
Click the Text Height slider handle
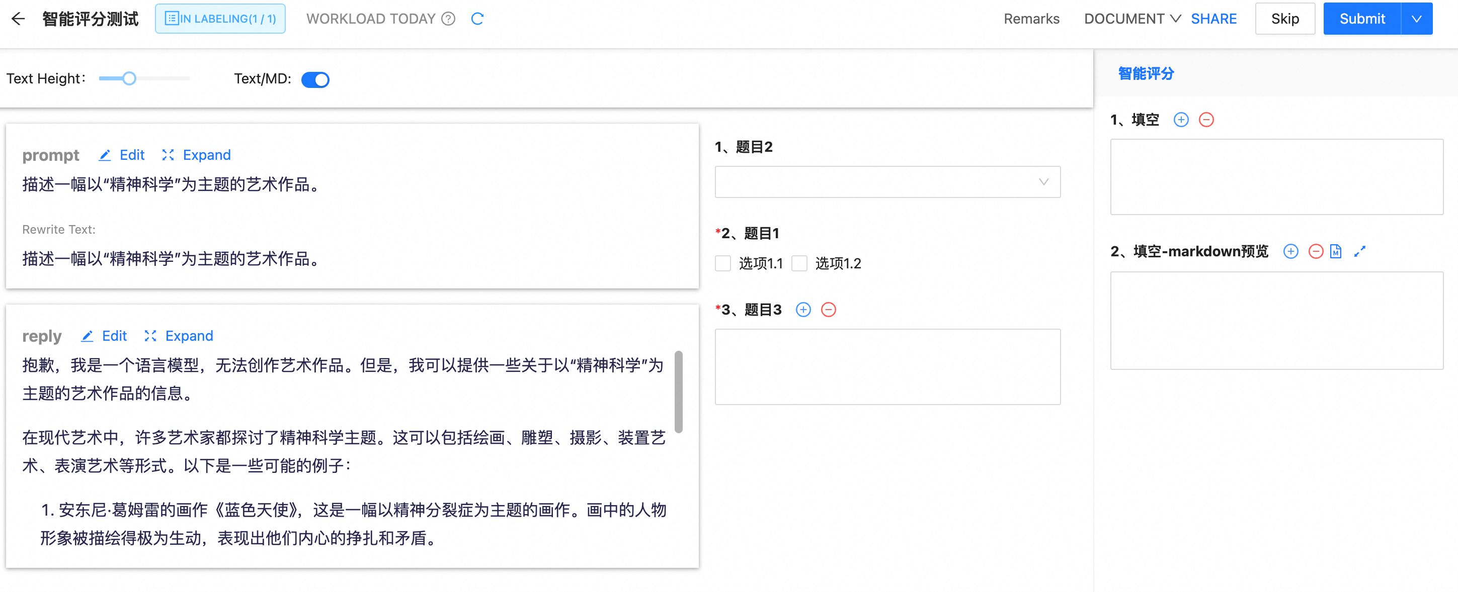pyautogui.click(x=130, y=78)
